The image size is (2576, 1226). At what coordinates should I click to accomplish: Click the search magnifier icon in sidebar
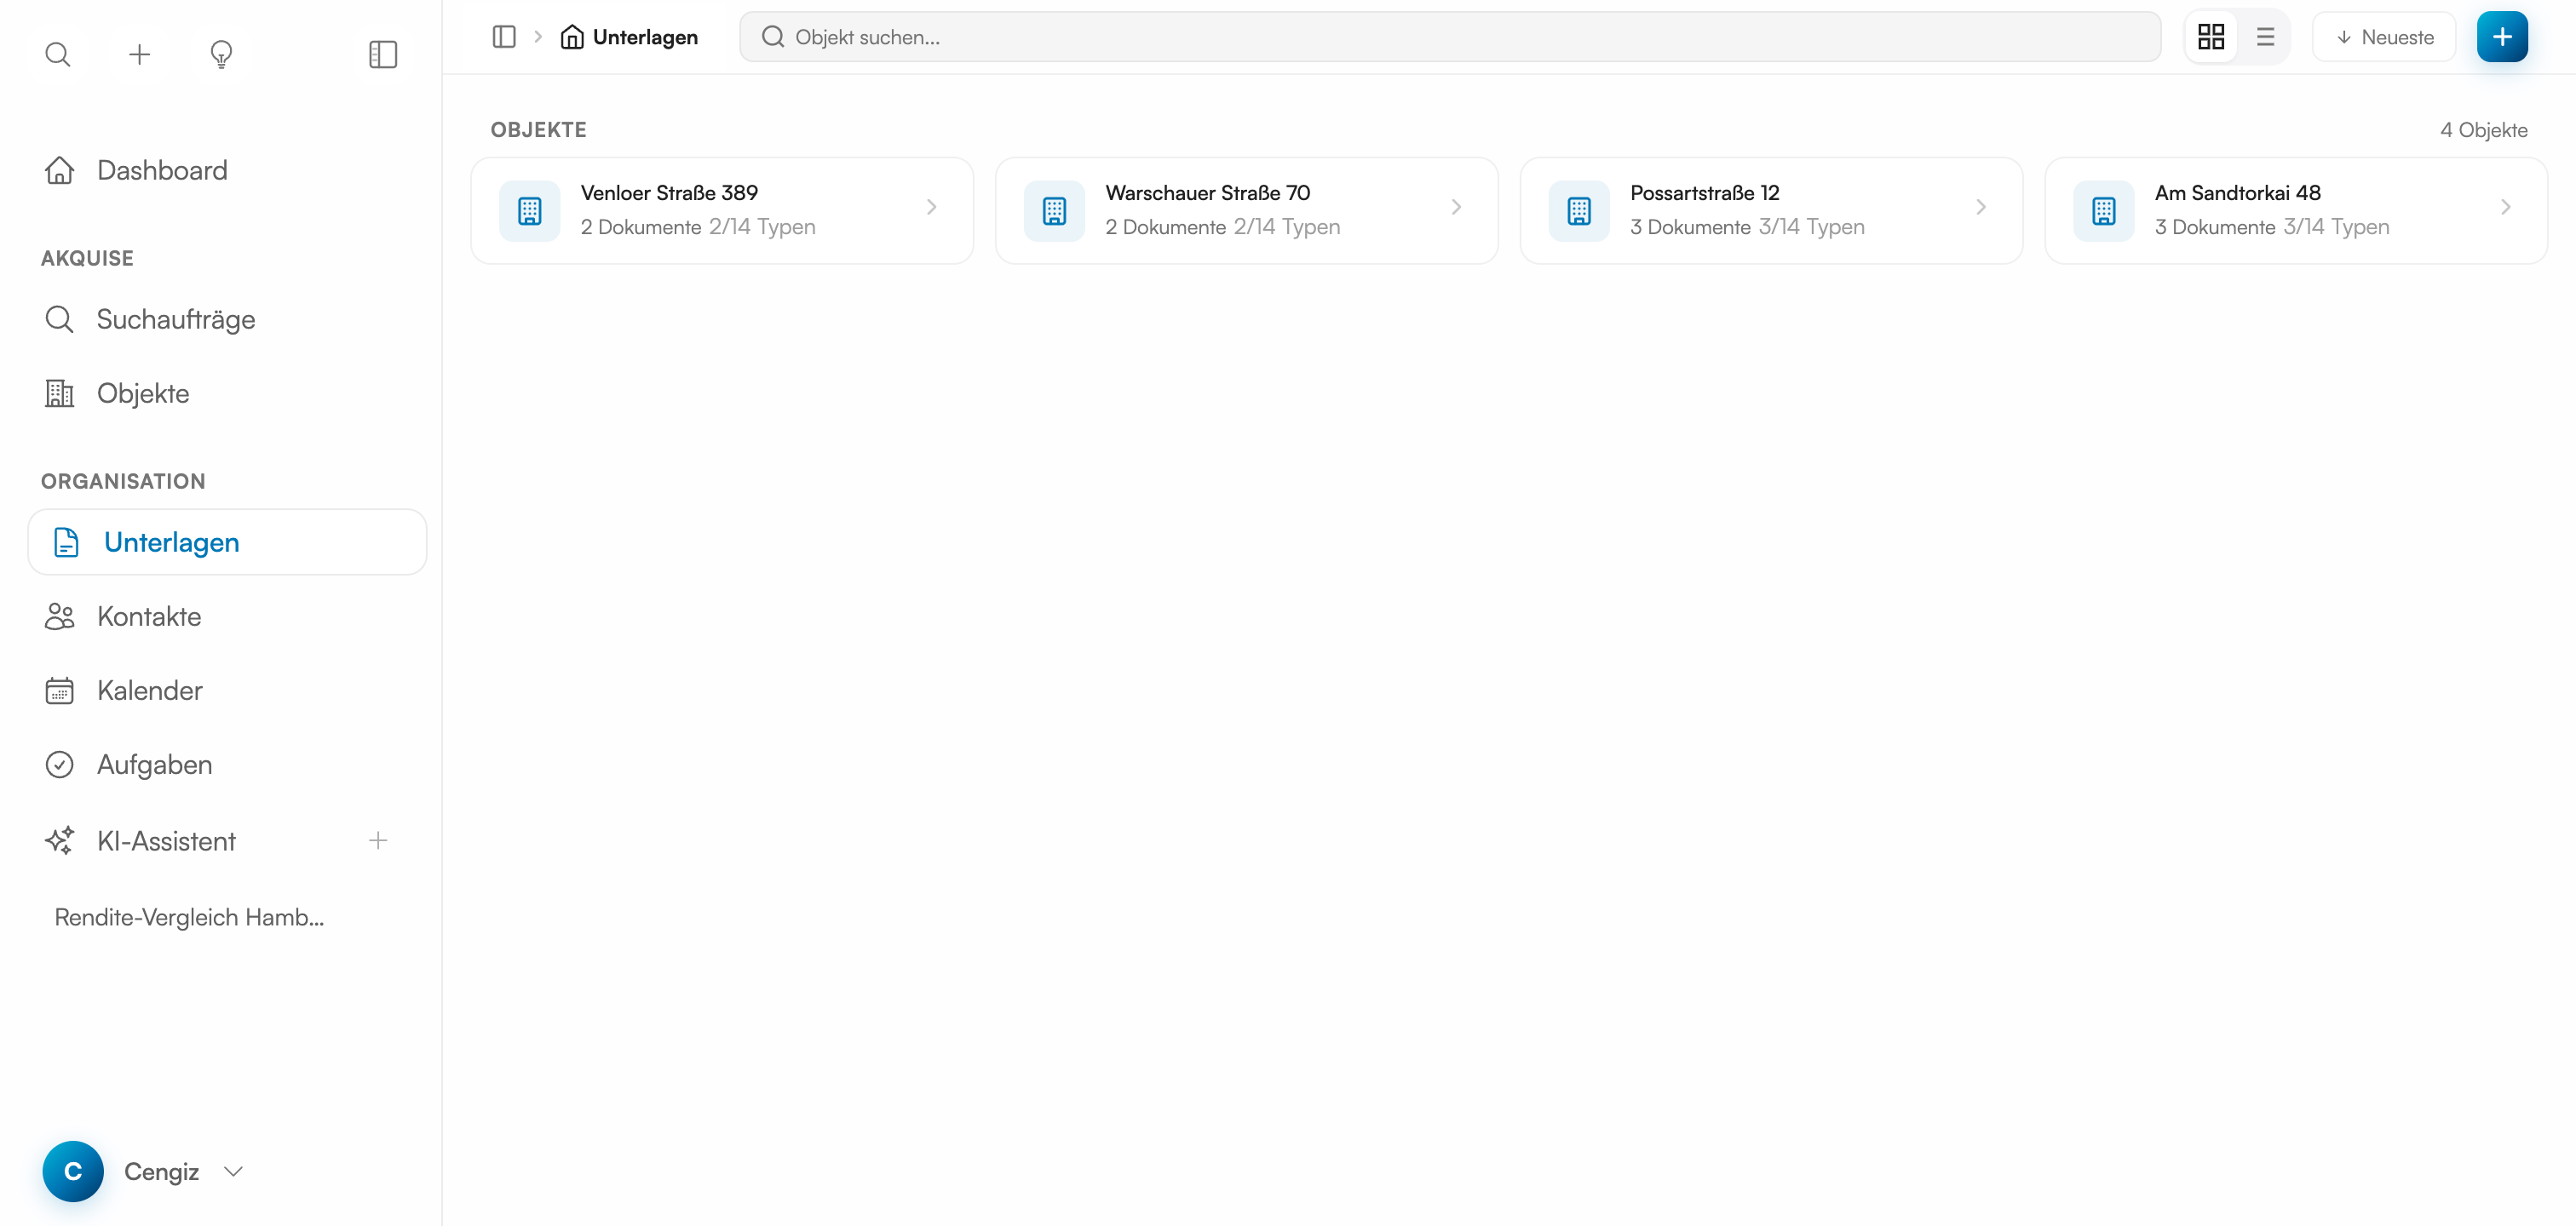coord(58,54)
